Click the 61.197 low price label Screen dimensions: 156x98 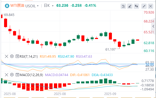pyautogui.click(x=111, y=49)
